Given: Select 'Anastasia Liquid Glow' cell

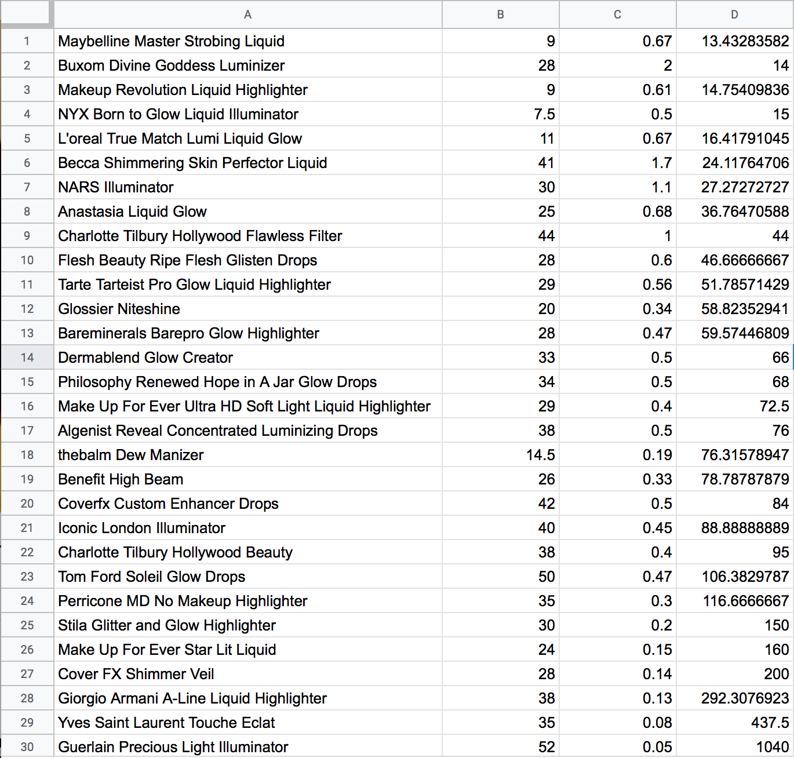Looking at the screenshot, I should tap(248, 212).
